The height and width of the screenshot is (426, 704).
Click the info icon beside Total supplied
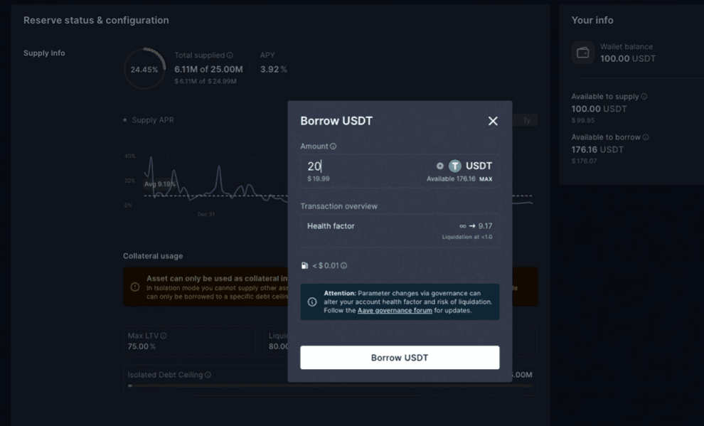pyautogui.click(x=230, y=55)
